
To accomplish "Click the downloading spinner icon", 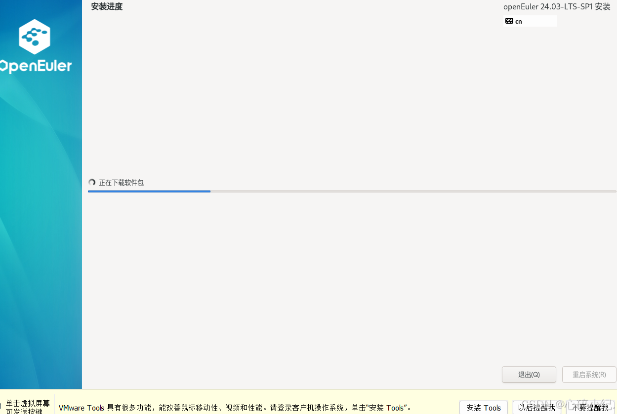I will (92, 182).
